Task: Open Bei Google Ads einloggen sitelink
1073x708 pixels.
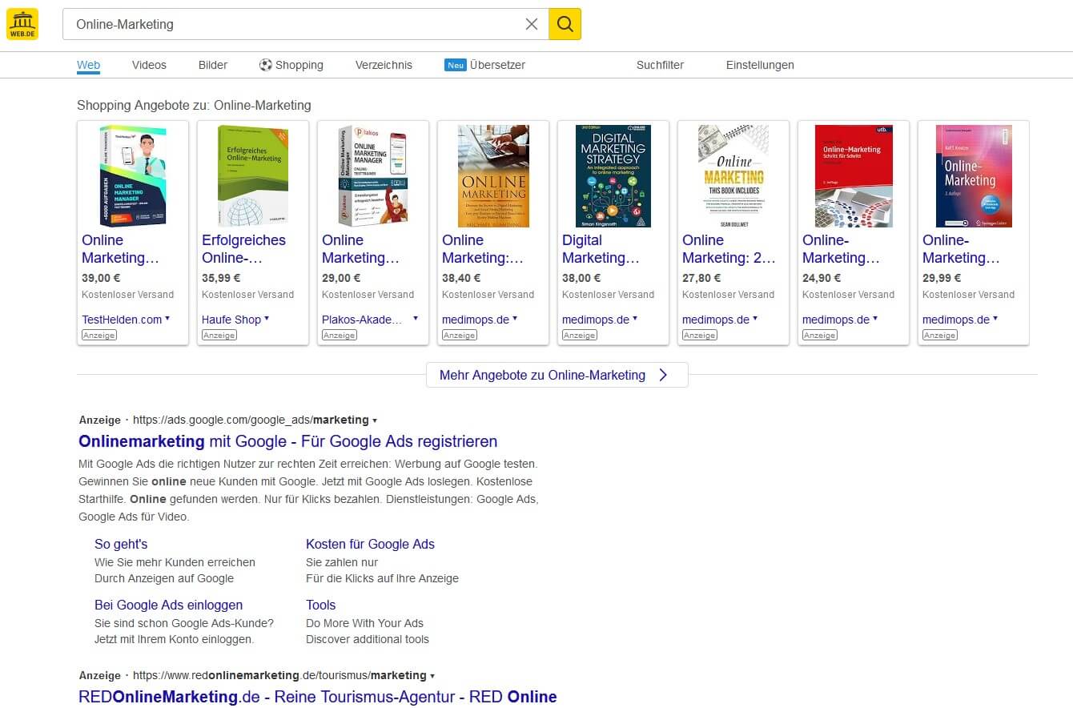Action: [168, 605]
